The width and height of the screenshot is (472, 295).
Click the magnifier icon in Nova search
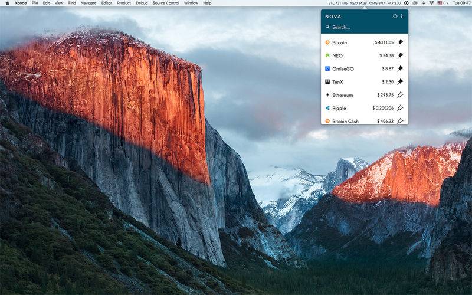point(327,27)
